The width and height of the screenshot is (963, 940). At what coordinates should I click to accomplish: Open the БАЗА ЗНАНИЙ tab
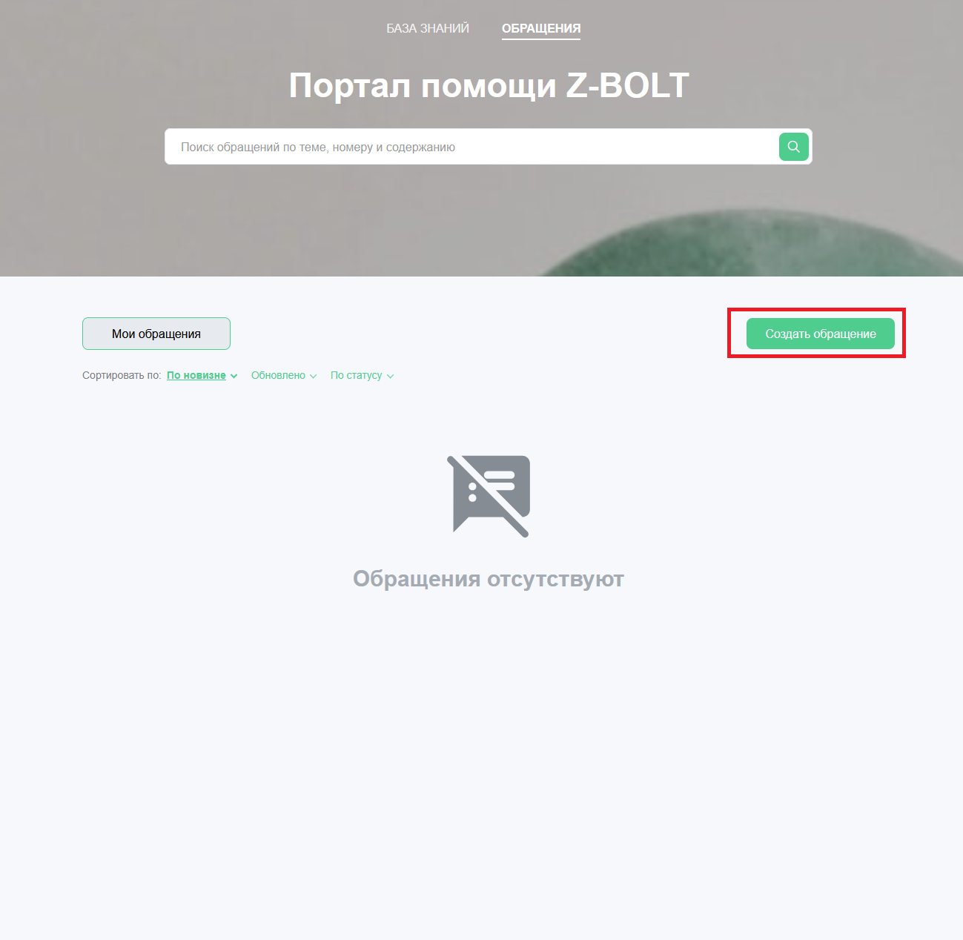[428, 28]
